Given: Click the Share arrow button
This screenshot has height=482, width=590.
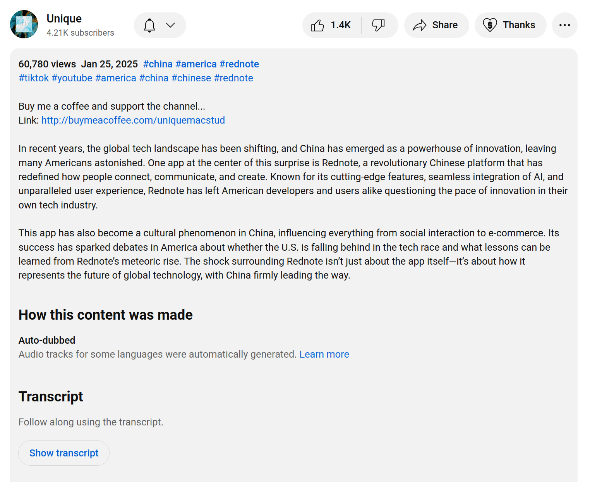Looking at the screenshot, I should point(436,25).
